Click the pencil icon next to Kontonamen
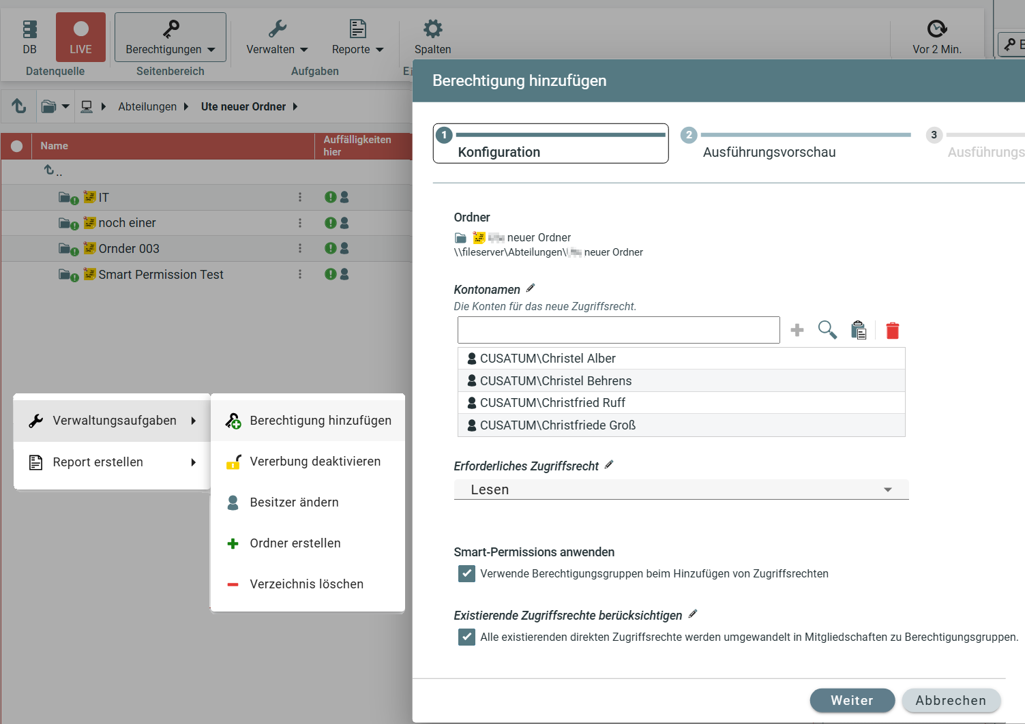 [531, 288]
